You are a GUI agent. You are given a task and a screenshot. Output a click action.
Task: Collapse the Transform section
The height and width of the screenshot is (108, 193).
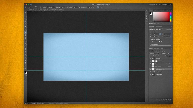[150, 32]
